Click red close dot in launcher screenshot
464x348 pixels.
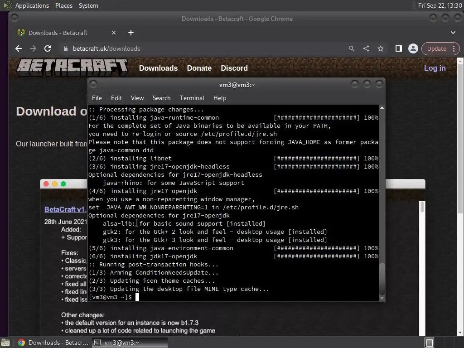point(46,184)
